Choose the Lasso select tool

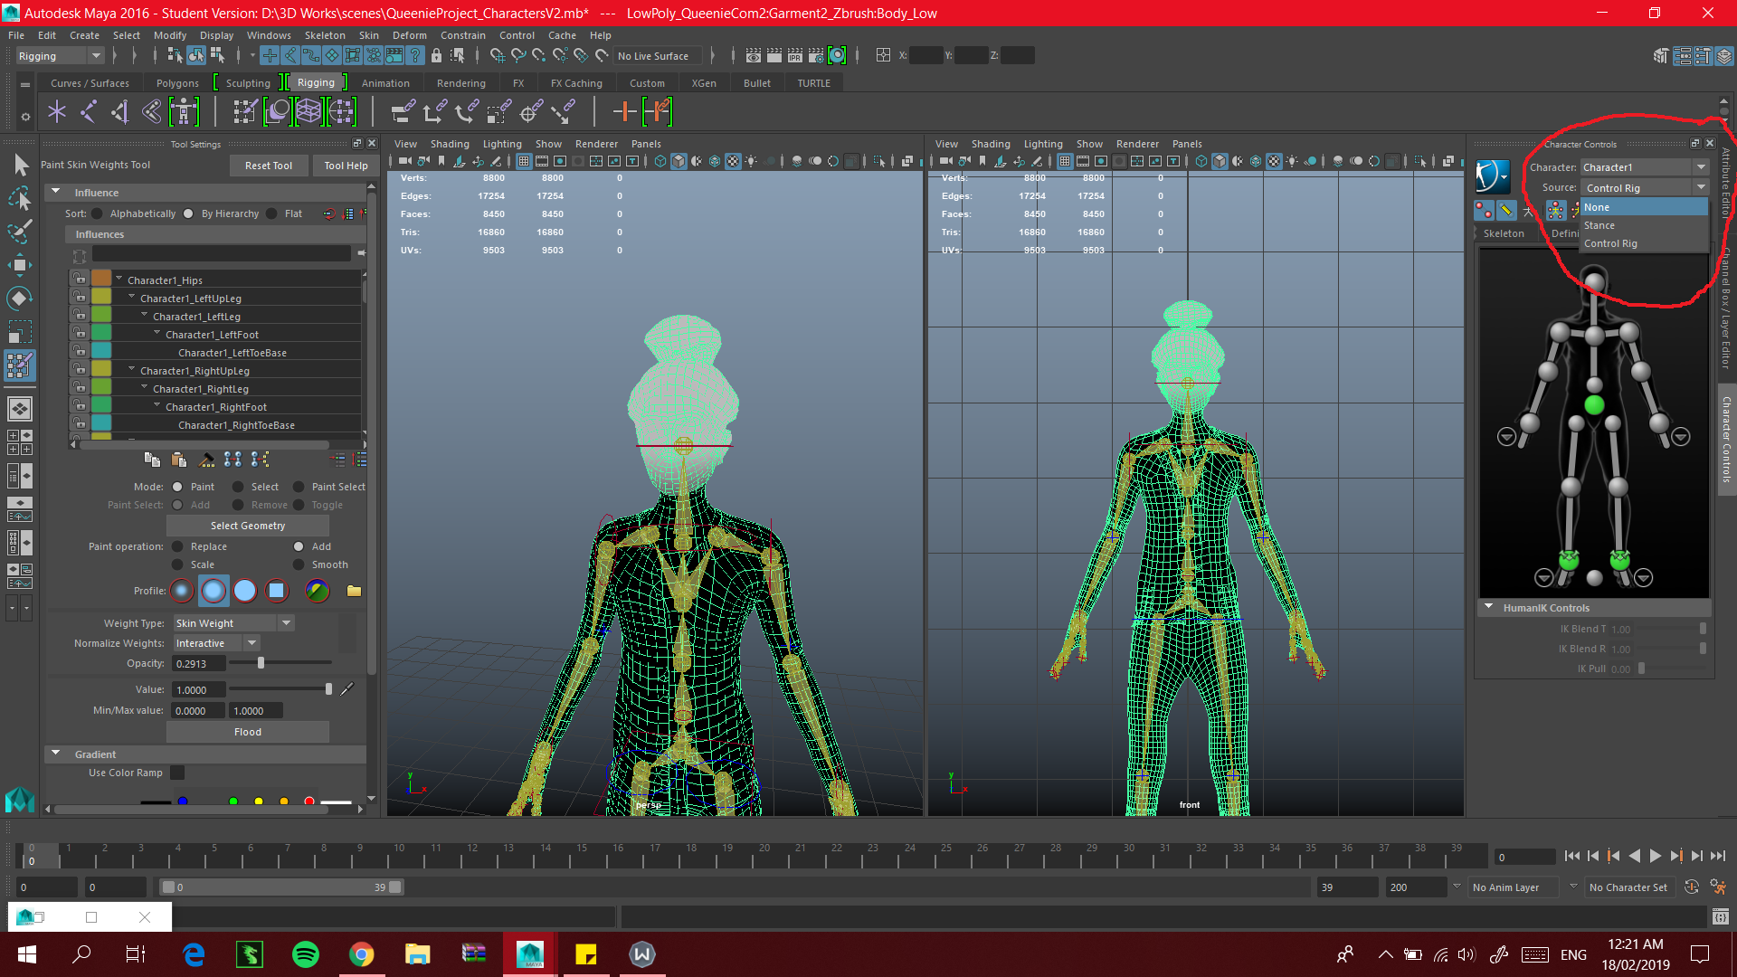(x=20, y=198)
